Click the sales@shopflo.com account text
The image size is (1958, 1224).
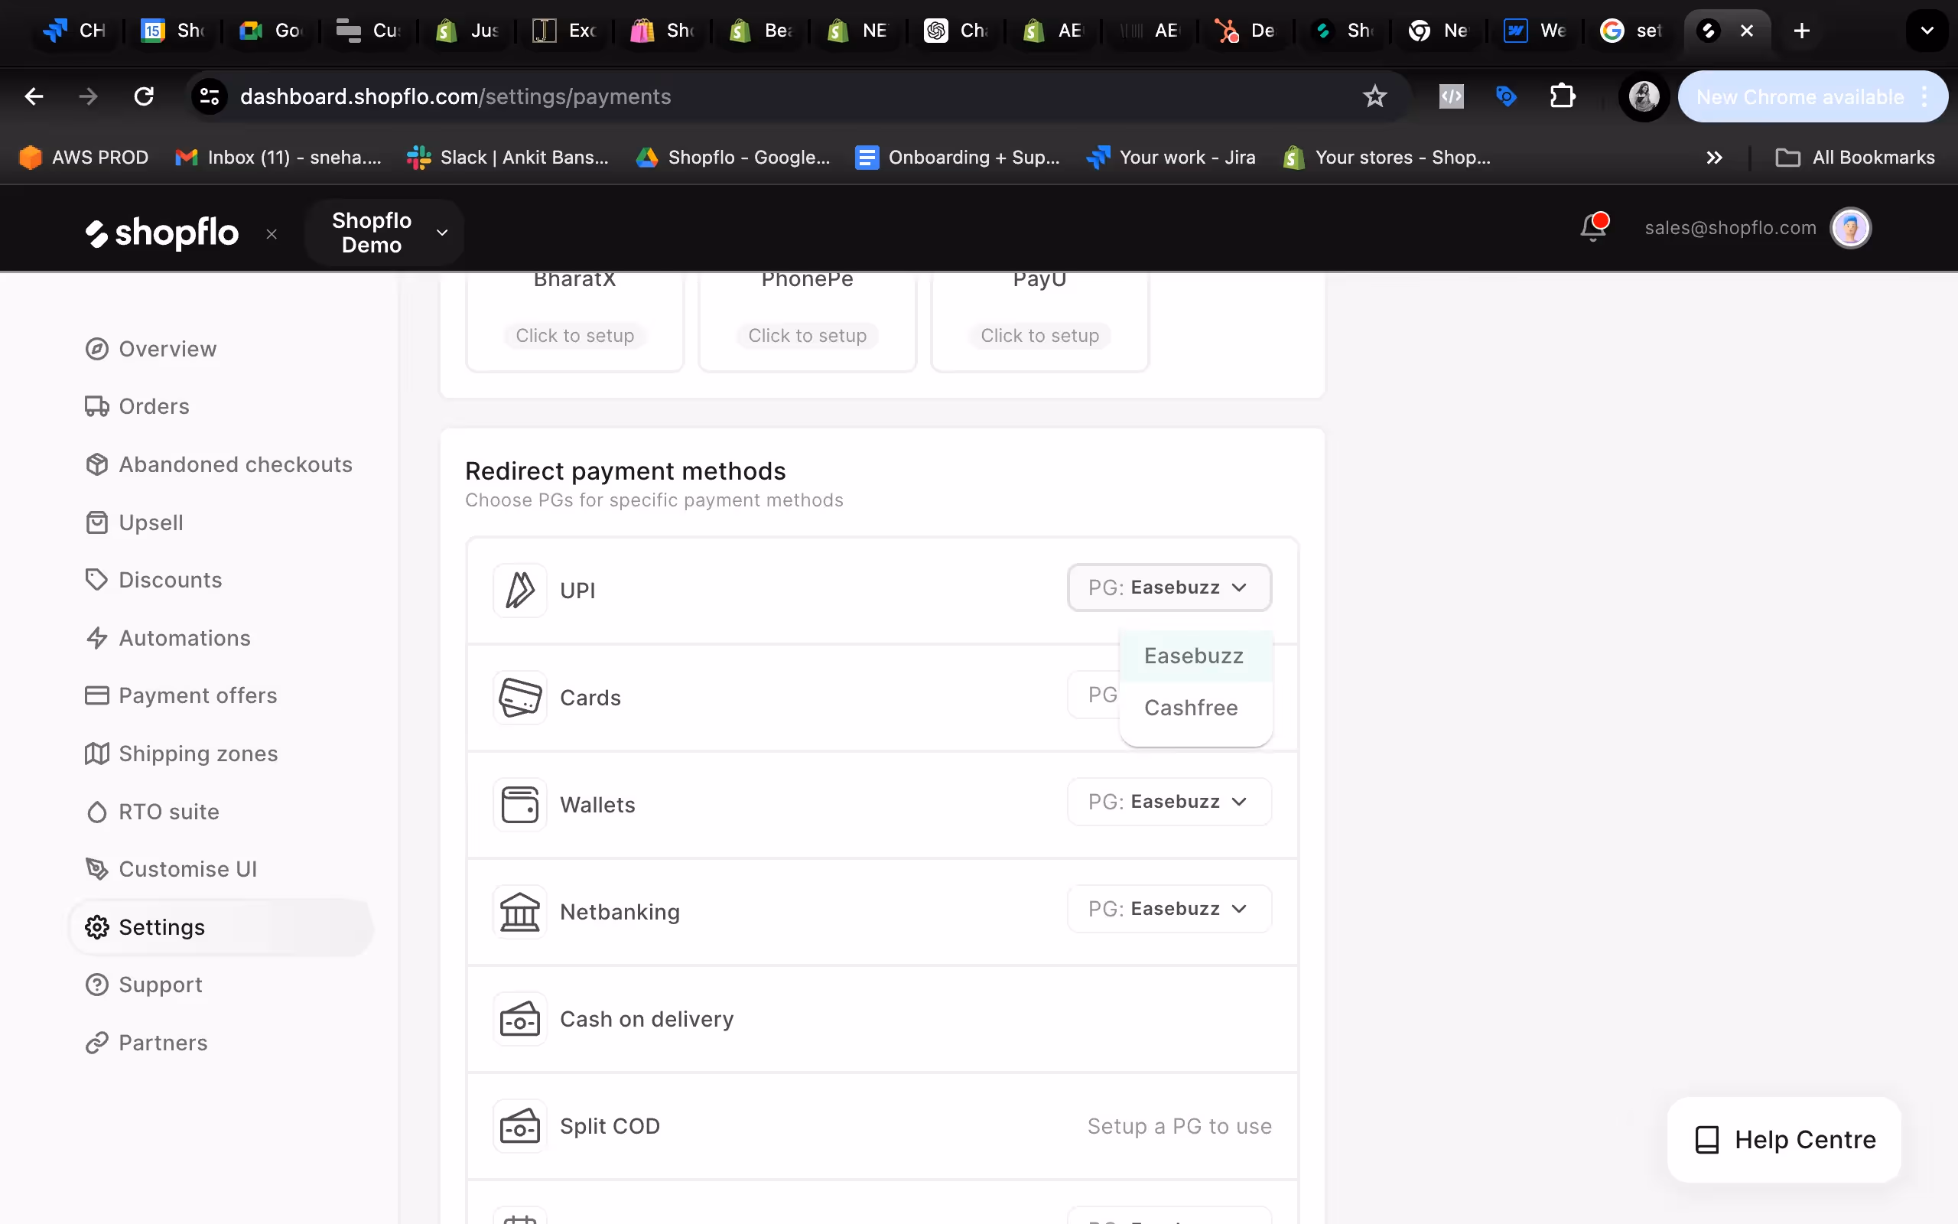[x=1731, y=228]
